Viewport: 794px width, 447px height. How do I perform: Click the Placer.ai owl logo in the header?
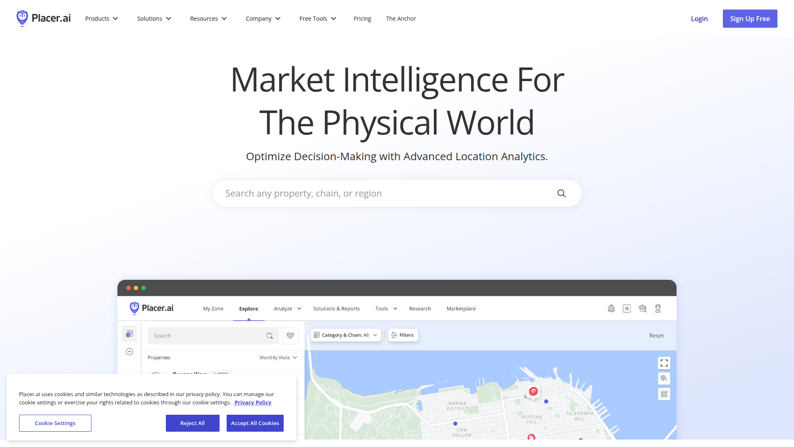(43, 19)
